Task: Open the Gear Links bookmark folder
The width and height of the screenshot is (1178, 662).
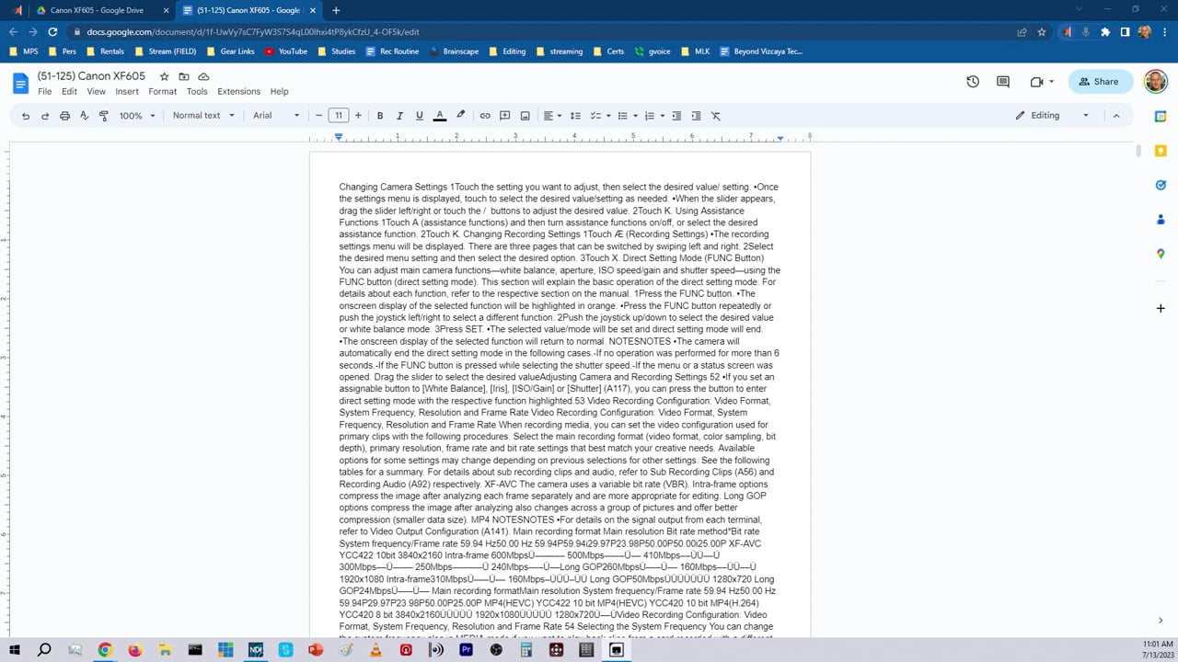Action: (x=231, y=51)
